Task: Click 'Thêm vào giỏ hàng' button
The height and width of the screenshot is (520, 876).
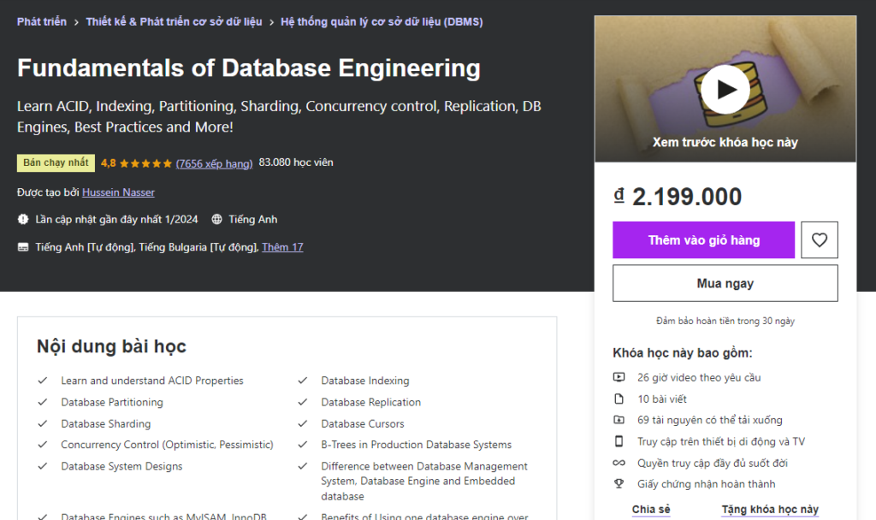Action: (x=703, y=240)
